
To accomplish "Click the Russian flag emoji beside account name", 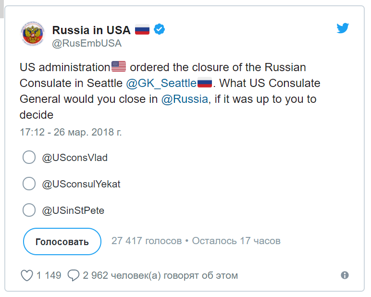I will pos(142,29).
